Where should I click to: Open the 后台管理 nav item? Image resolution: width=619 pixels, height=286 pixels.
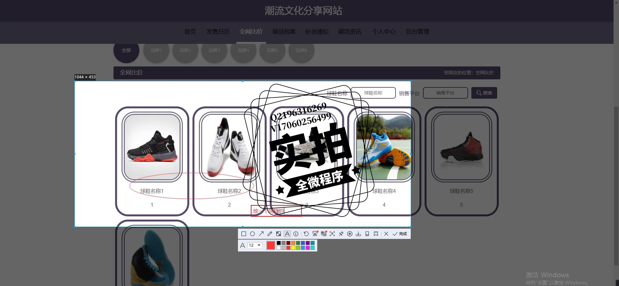[x=418, y=32]
